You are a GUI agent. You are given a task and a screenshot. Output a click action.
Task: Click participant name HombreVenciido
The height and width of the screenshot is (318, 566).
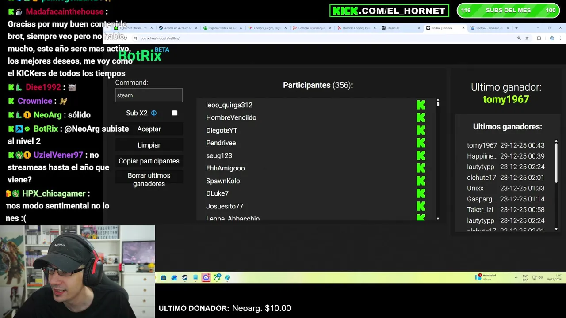coord(231,117)
